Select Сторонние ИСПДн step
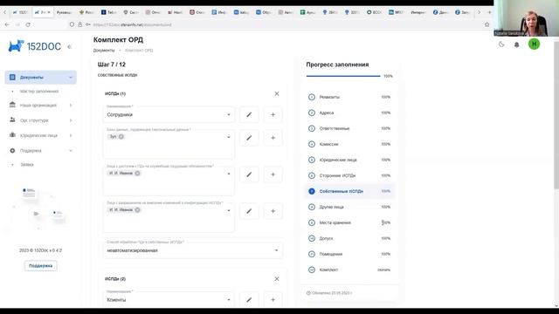The height and width of the screenshot is (314, 559). click(349, 175)
